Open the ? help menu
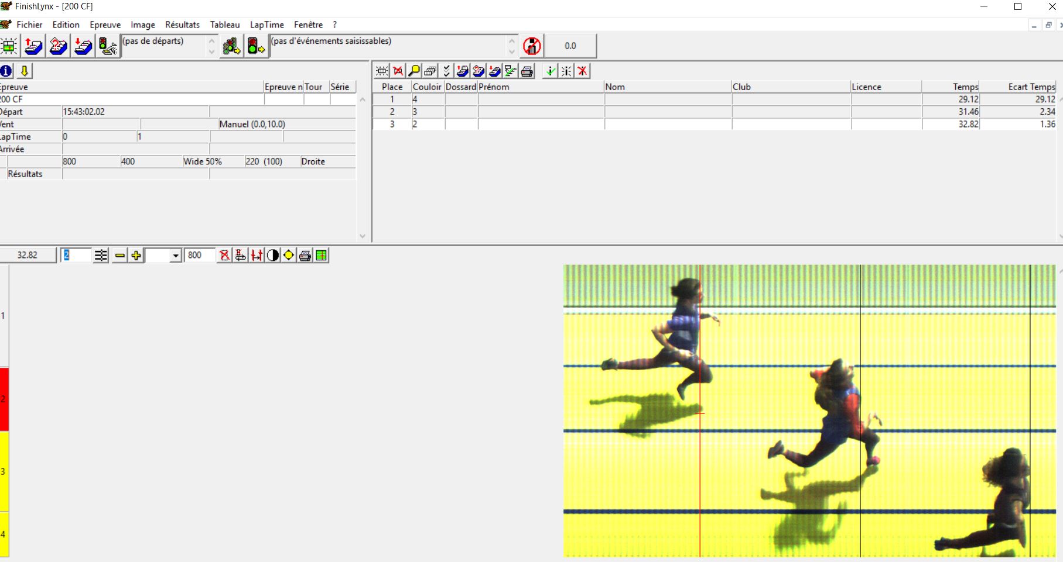This screenshot has height=562, width=1063. (334, 25)
